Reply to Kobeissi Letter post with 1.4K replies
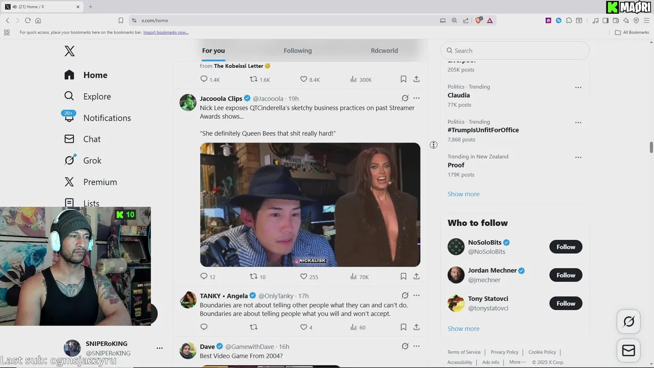The image size is (654, 368). click(x=210, y=79)
